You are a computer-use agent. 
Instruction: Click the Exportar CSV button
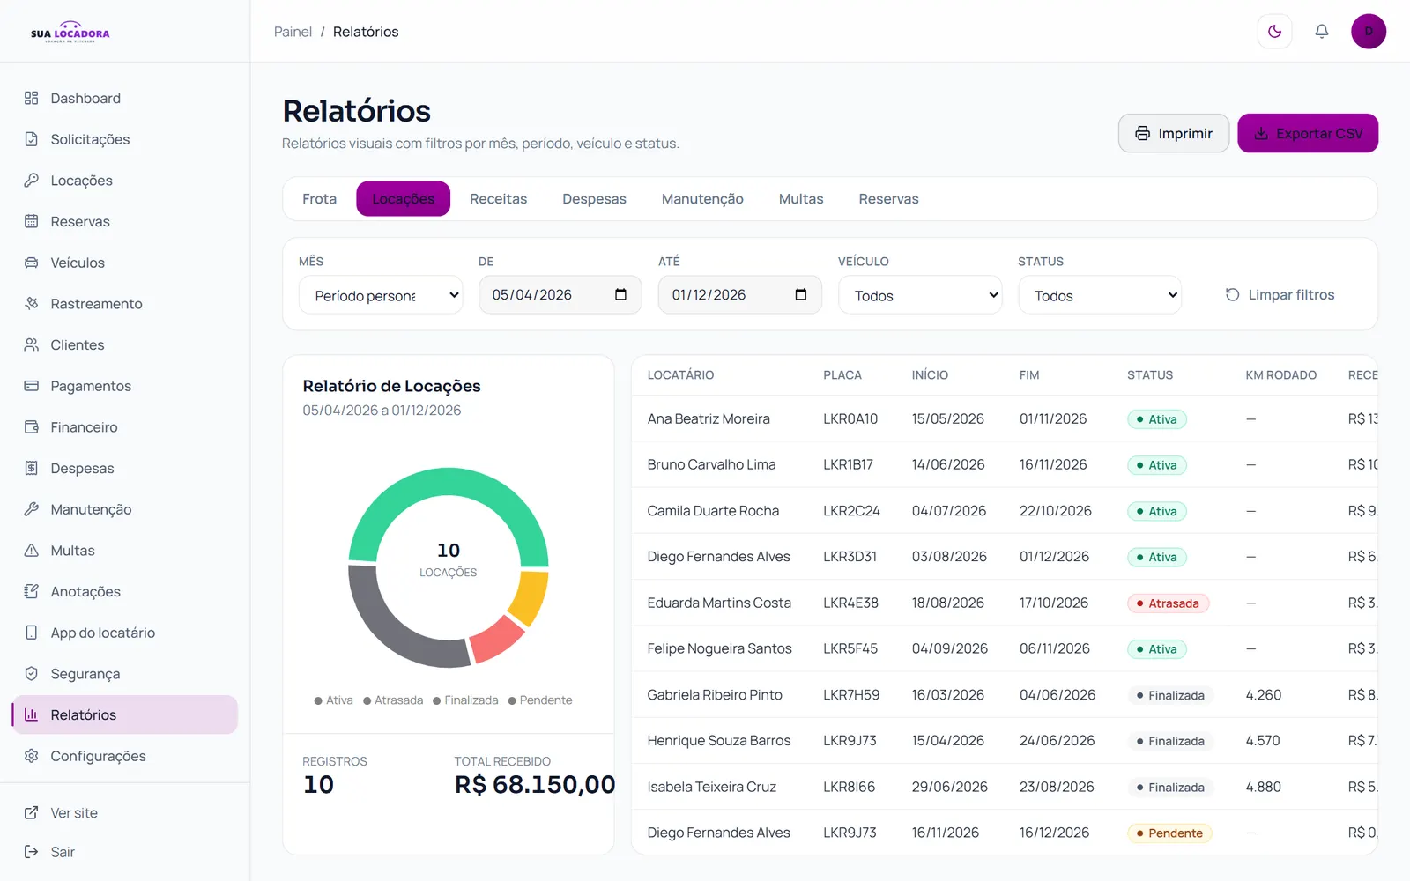tap(1308, 133)
